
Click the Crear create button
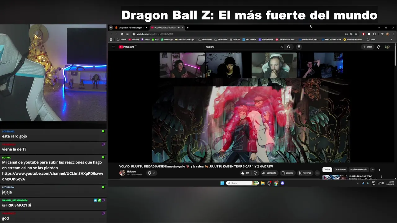[x=367, y=47]
